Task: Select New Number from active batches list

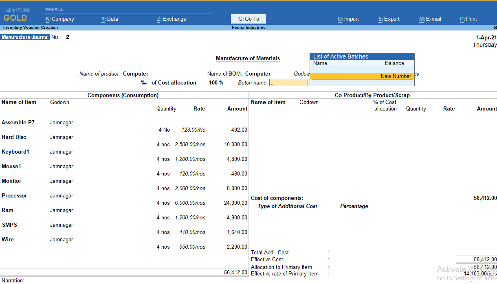Action: (x=396, y=76)
